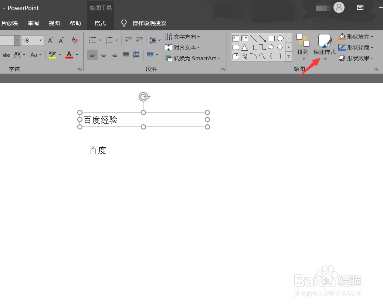The image size is (383, 306).
Task: Center the text
Action: point(104,54)
